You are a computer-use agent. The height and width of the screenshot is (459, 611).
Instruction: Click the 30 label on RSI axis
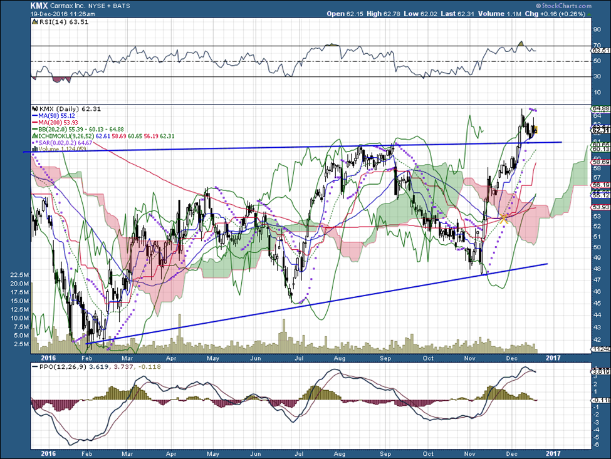coord(597,76)
